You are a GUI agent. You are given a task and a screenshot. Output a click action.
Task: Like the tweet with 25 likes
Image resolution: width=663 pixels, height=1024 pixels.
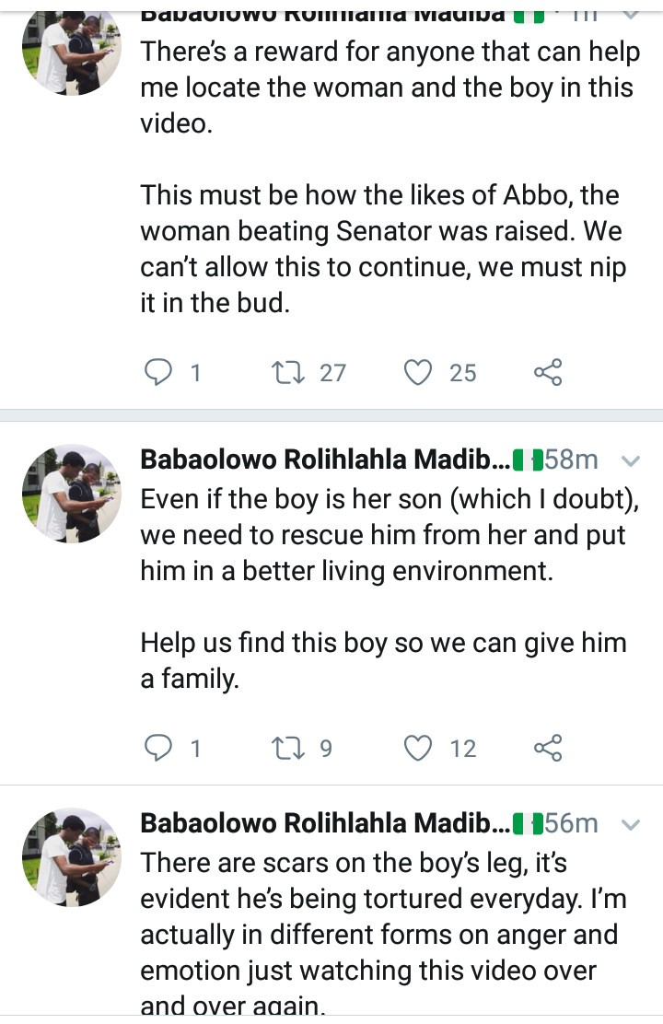tap(419, 372)
